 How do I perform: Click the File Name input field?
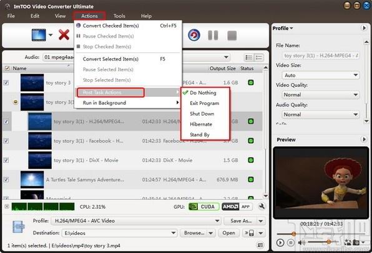point(321,56)
